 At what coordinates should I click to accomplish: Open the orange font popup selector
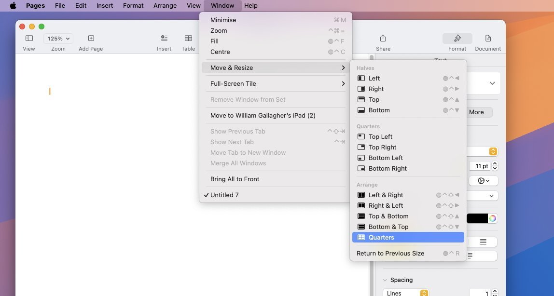[493, 151]
